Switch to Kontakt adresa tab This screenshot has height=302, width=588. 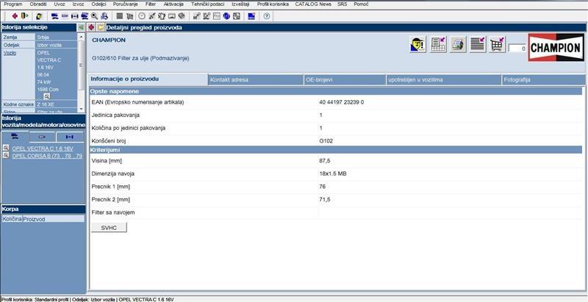coord(256,80)
